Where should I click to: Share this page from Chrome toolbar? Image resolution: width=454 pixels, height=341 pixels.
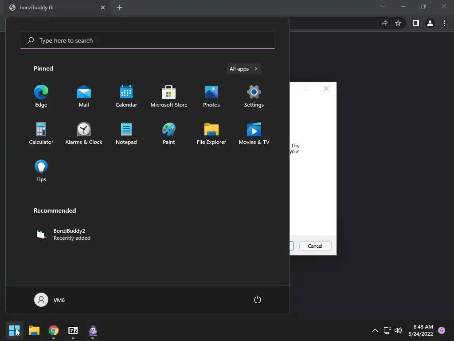pos(384,23)
